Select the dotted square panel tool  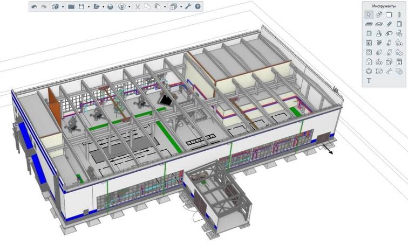[369, 52]
